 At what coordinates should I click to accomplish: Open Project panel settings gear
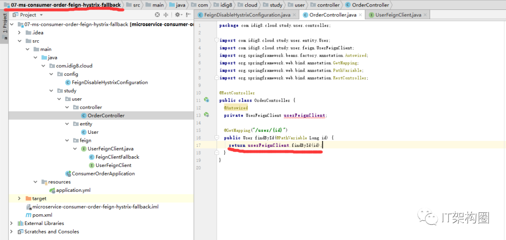(178, 15)
